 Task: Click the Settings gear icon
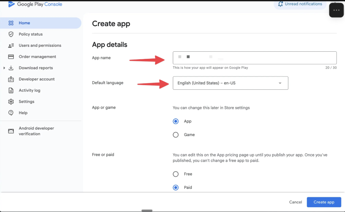(x=11, y=102)
